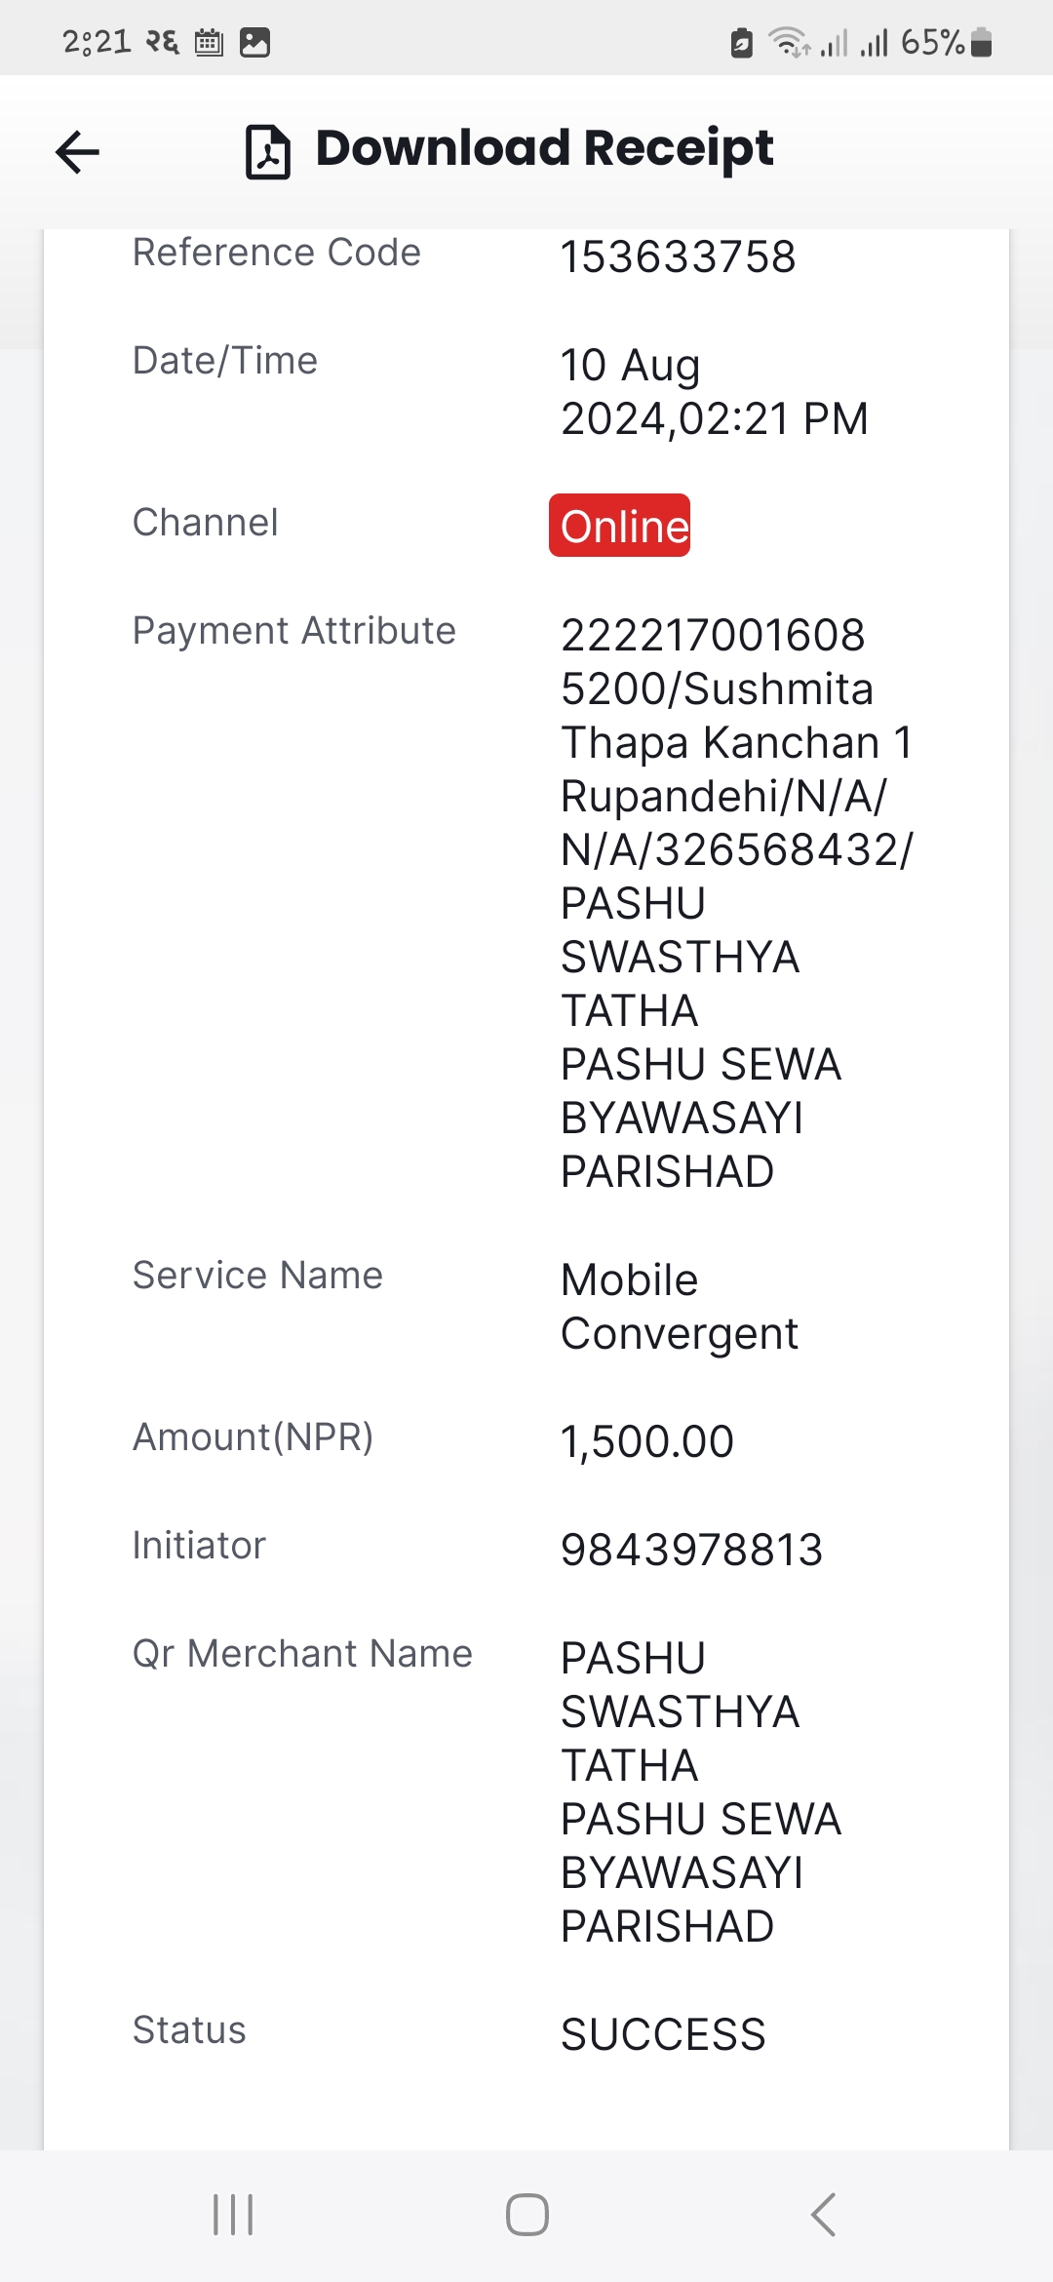
Task: Tap the Download Receipt title
Action: tap(544, 149)
